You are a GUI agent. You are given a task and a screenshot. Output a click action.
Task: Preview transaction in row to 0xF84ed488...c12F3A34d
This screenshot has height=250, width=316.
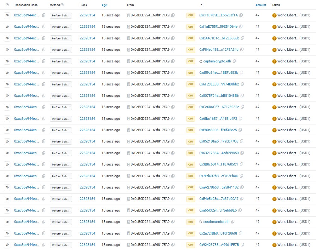[7, 50]
